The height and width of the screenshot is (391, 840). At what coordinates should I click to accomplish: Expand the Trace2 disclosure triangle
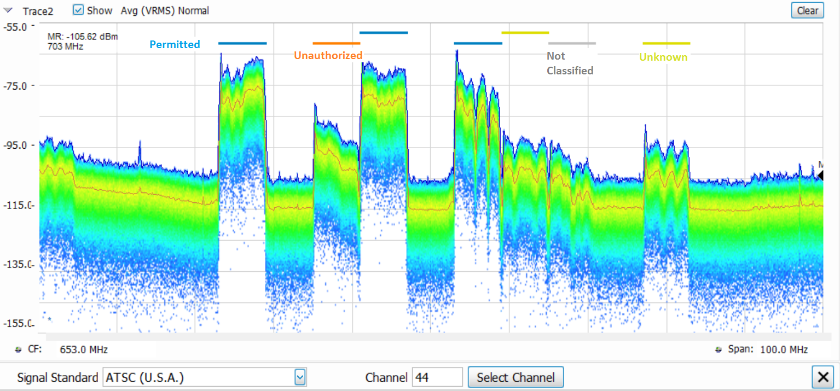tap(8, 10)
